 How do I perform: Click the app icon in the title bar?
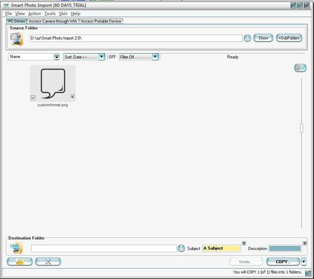[6, 5]
